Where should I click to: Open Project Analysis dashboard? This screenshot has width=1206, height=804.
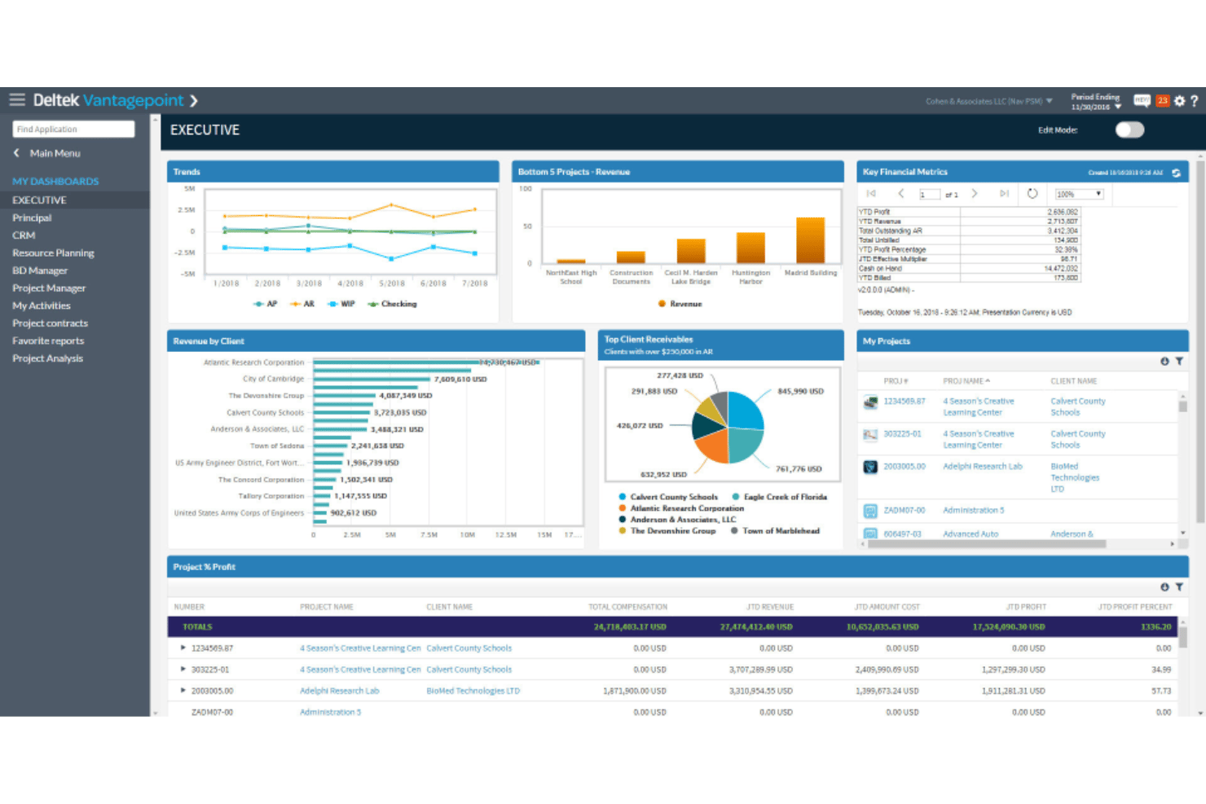tap(47, 358)
